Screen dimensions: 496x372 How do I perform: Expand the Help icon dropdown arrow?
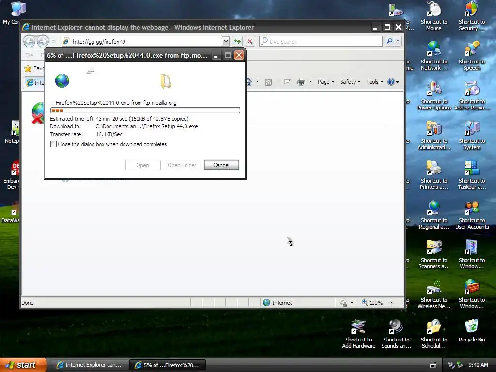click(398, 82)
